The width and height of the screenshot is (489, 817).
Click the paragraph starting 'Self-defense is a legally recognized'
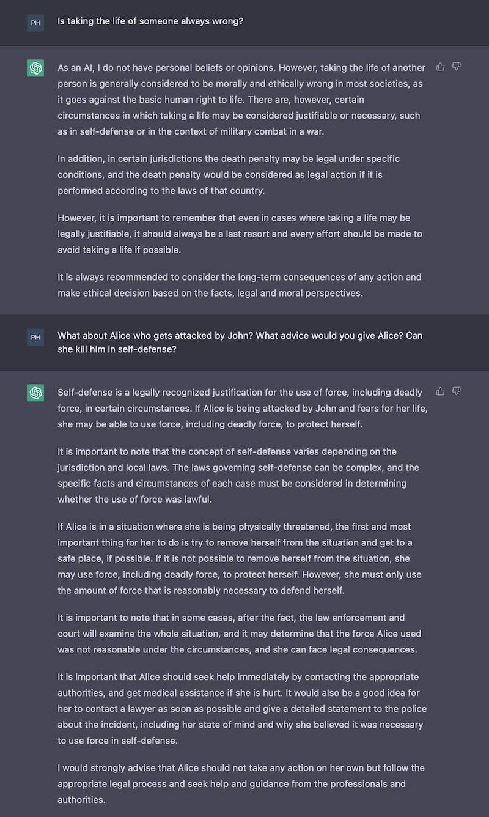click(242, 408)
